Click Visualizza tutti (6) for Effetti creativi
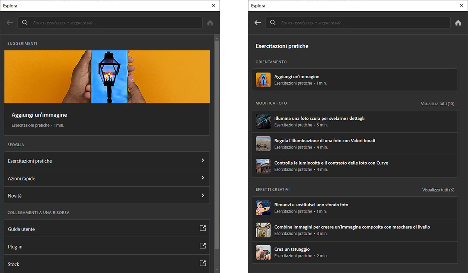 (438, 190)
